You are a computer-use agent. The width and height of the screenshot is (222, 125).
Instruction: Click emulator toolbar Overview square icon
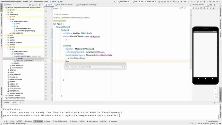tap(213, 8)
